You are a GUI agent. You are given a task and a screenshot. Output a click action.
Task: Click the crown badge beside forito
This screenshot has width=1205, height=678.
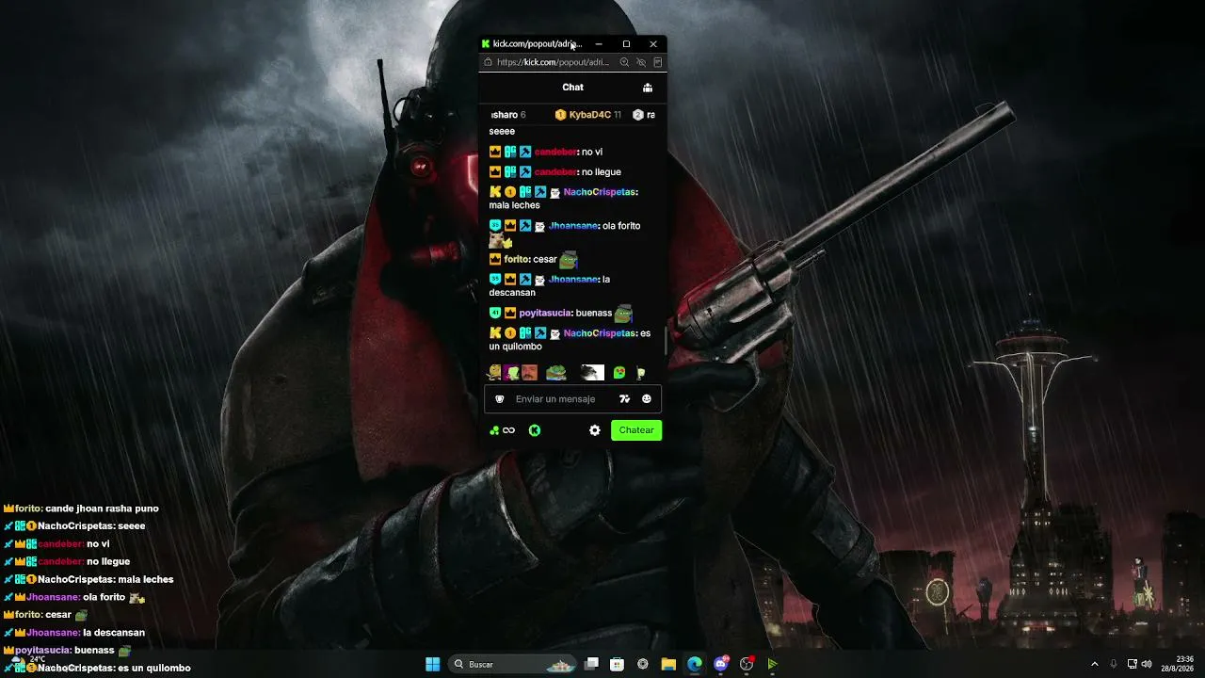point(495,260)
